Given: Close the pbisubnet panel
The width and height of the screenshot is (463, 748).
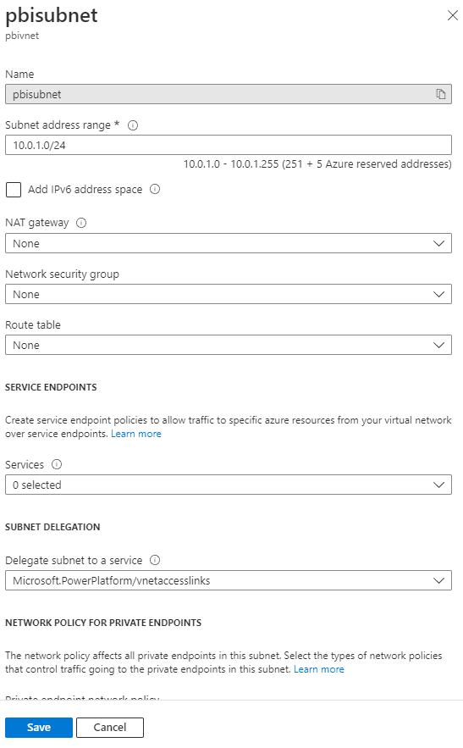Looking at the screenshot, I should tap(453, 16).
